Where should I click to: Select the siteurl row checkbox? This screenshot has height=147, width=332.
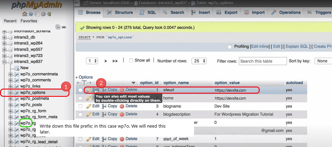pos(80,90)
